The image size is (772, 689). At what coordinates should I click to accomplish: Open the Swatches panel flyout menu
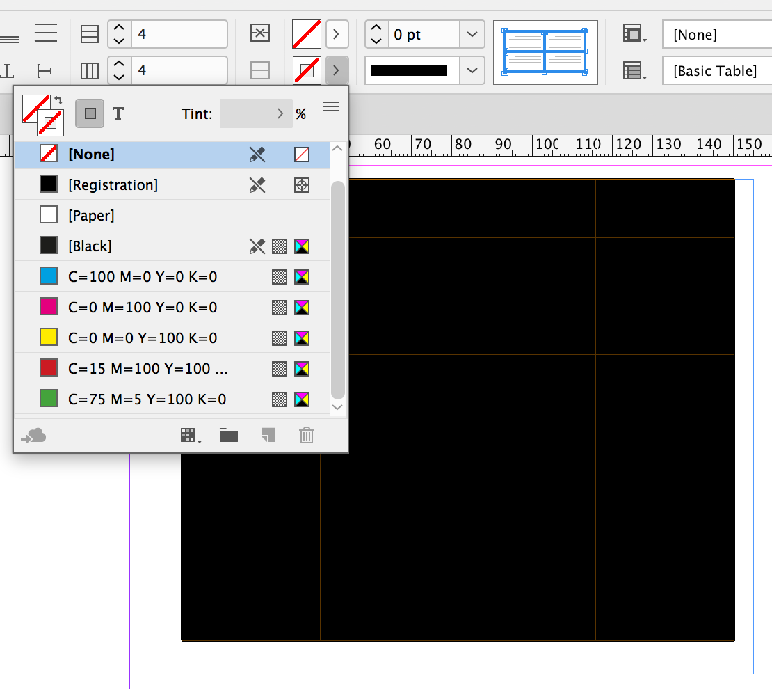[331, 106]
